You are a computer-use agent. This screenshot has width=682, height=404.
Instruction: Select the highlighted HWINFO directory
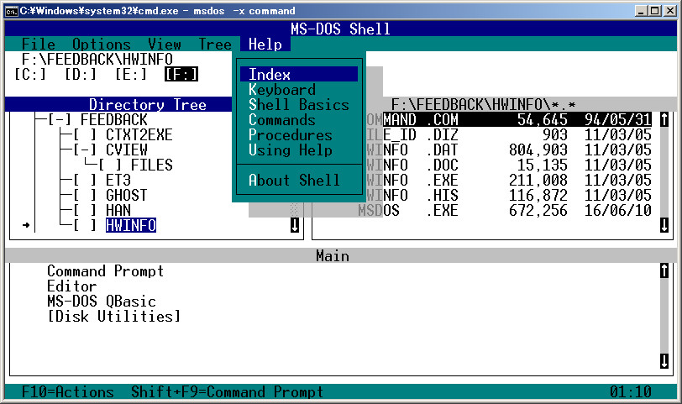pos(131,225)
